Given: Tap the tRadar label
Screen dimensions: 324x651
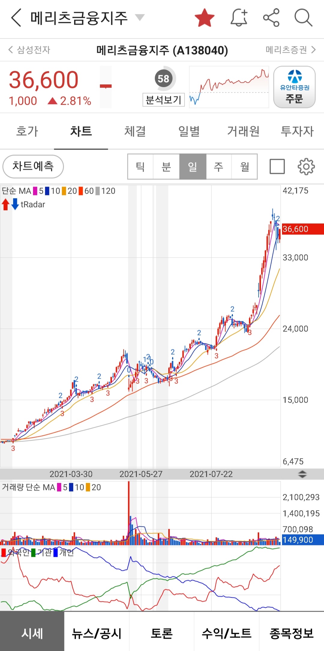Looking at the screenshot, I should 33,204.
